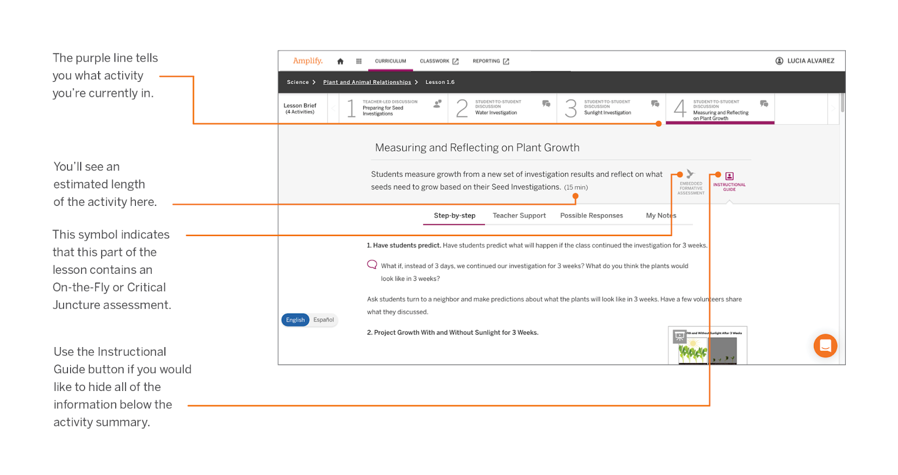This screenshot has width=898, height=475.
Task: Switch to the Teacher Support tab
Action: tap(519, 215)
